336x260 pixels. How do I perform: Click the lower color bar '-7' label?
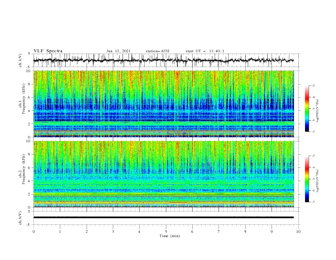pos(313,202)
